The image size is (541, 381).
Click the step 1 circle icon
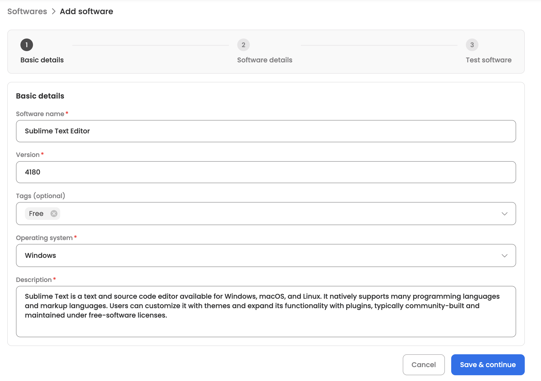[27, 45]
